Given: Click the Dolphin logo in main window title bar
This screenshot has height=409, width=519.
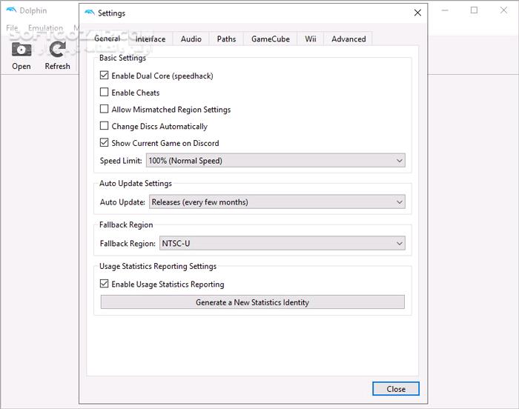Looking at the screenshot, I should coord(11,10).
